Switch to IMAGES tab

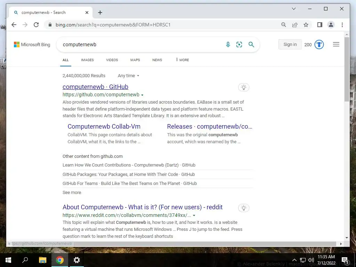[x=87, y=60]
